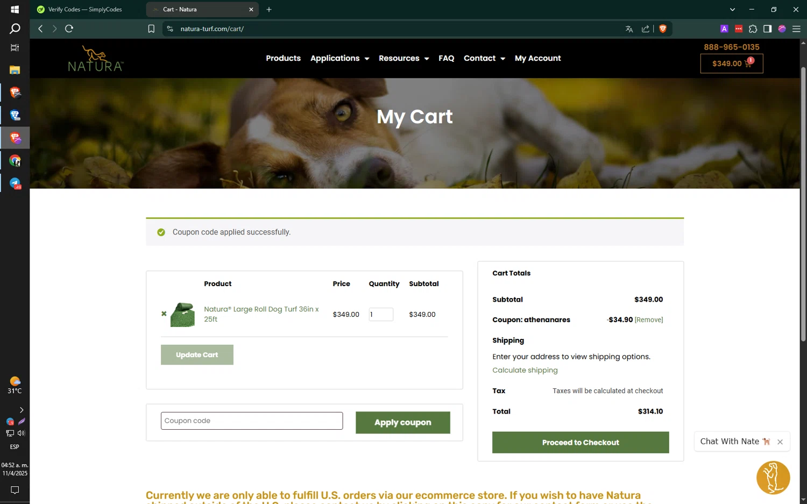
Task: Click the Update Cart button
Action: tap(197, 354)
